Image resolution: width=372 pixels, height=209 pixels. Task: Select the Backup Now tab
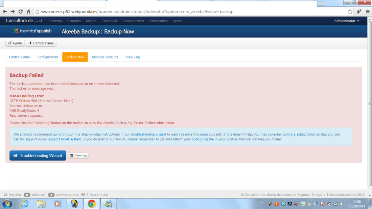(x=75, y=57)
